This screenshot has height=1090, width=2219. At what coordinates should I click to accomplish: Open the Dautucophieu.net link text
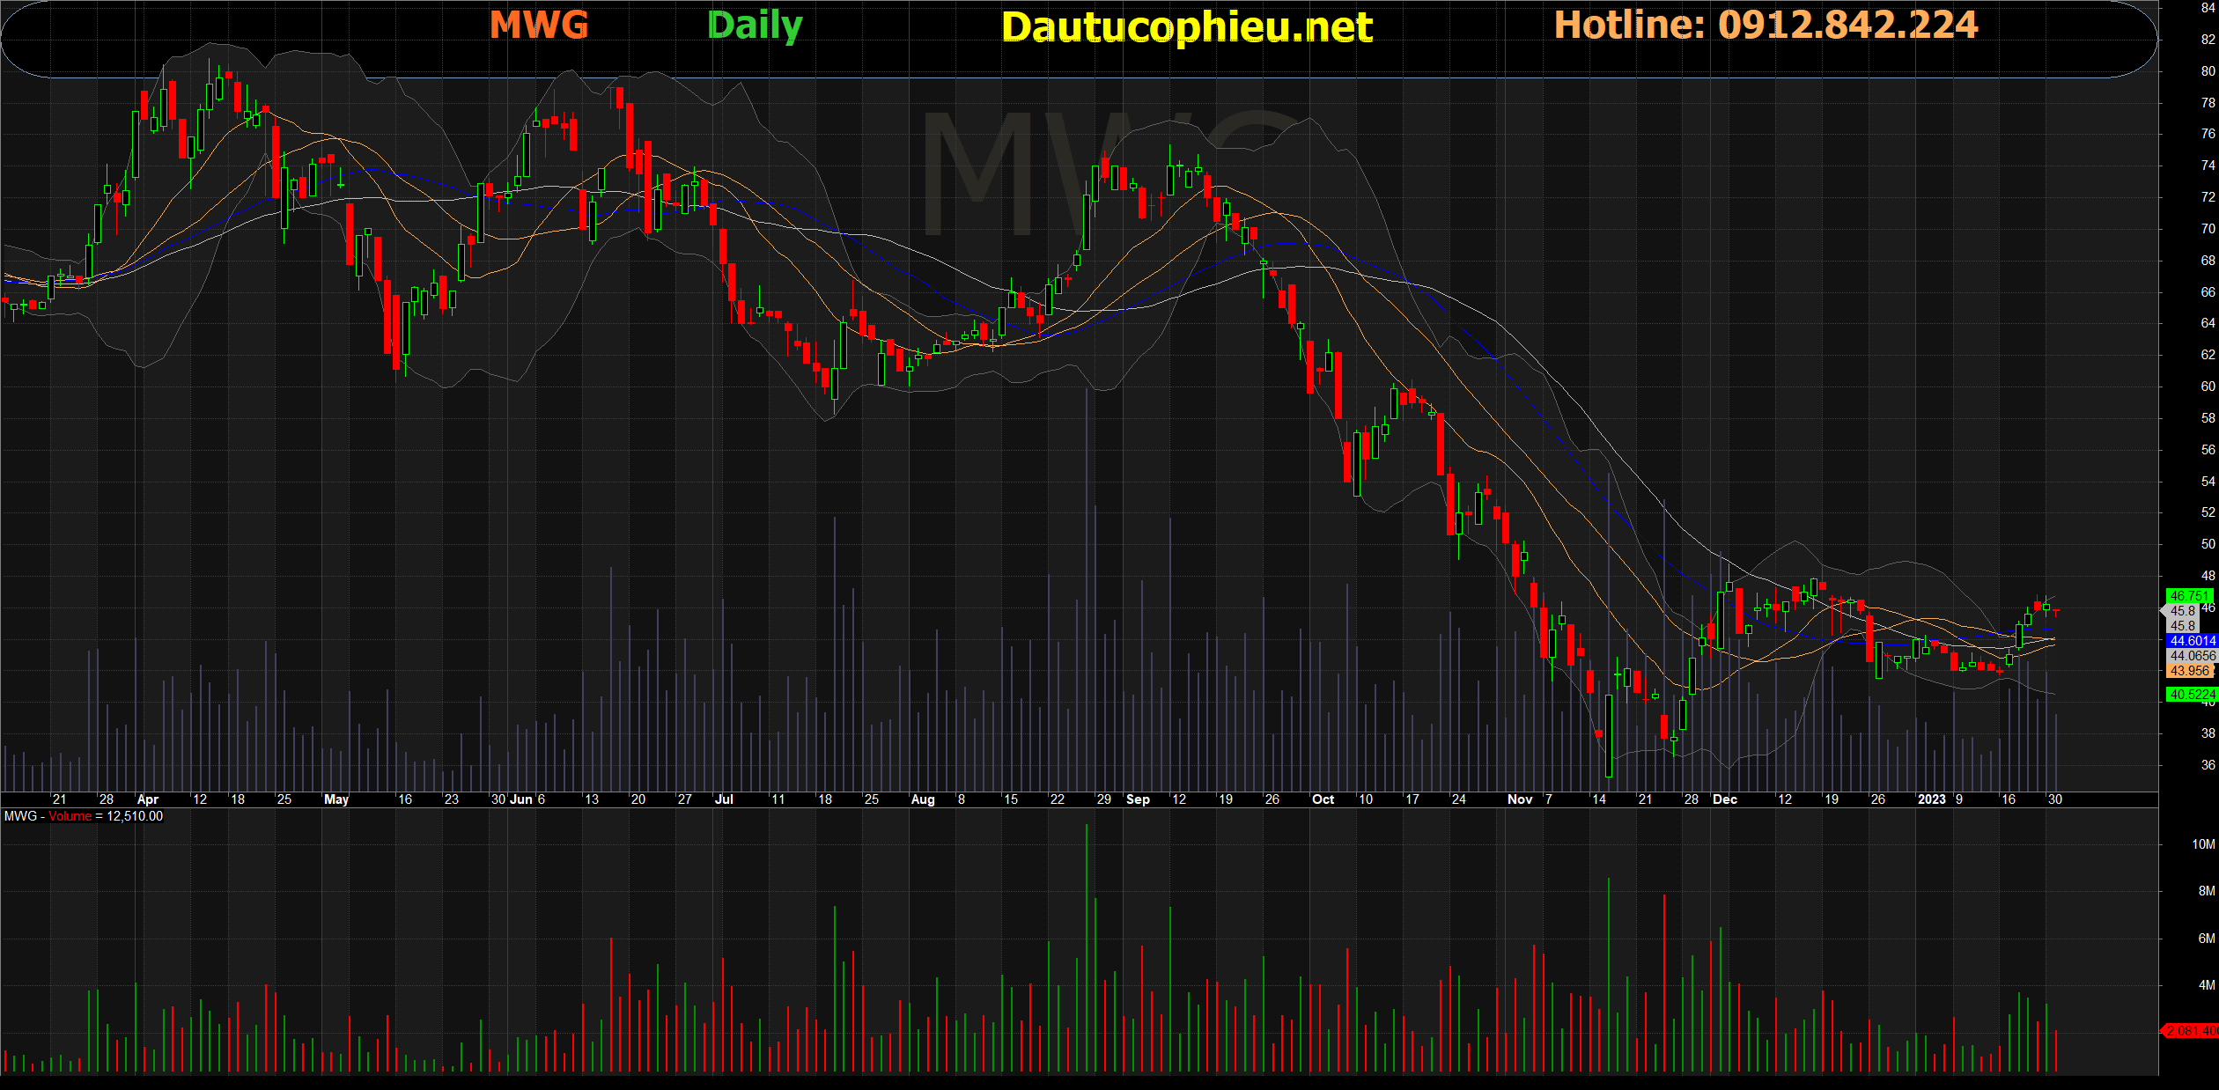[x=1186, y=27]
